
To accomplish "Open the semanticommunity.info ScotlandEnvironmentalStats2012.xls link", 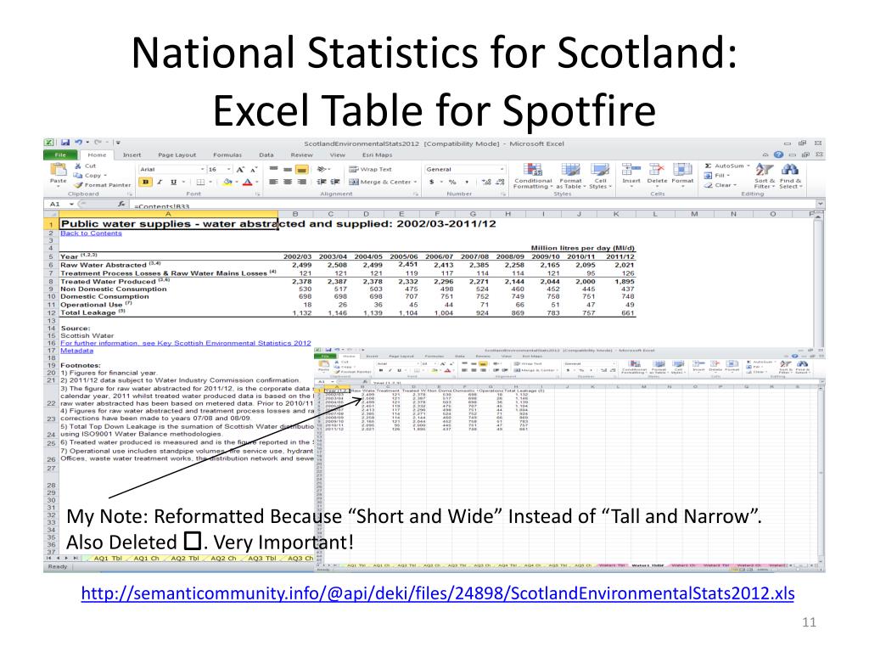I will (x=438, y=593).
